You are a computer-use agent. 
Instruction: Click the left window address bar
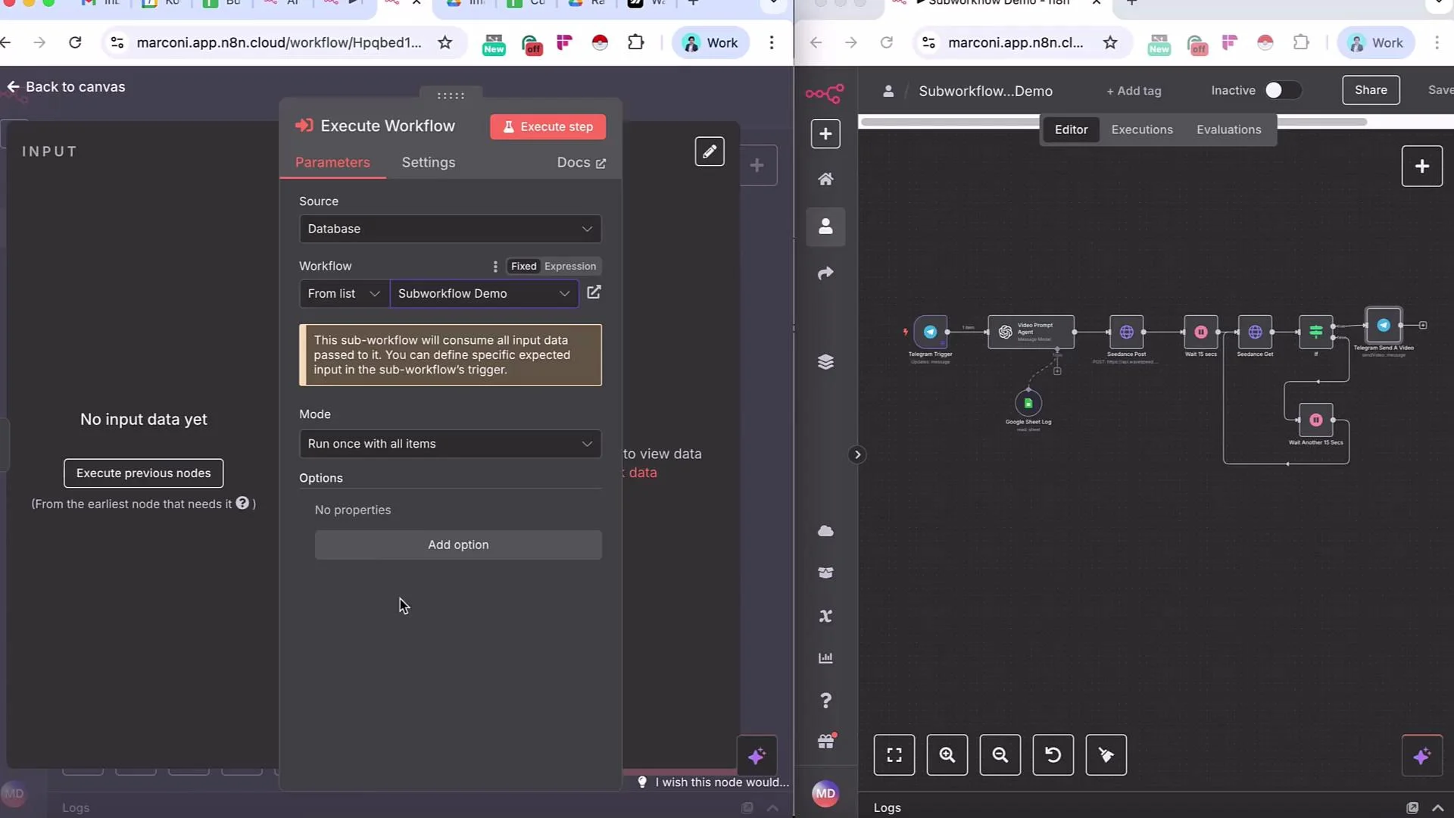click(x=279, y=42)
